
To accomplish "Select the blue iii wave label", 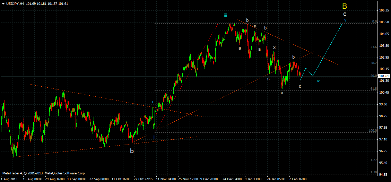I will pos(225,16).
